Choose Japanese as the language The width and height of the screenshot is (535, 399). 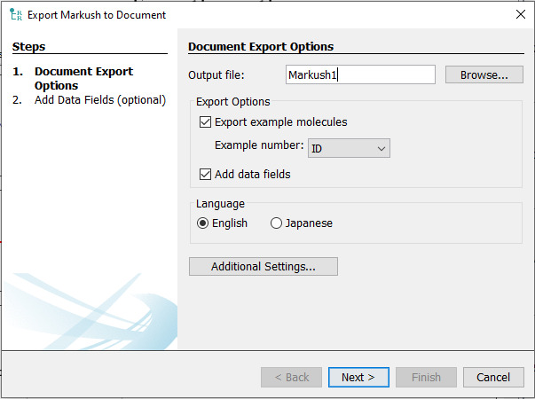click(276, 223)
